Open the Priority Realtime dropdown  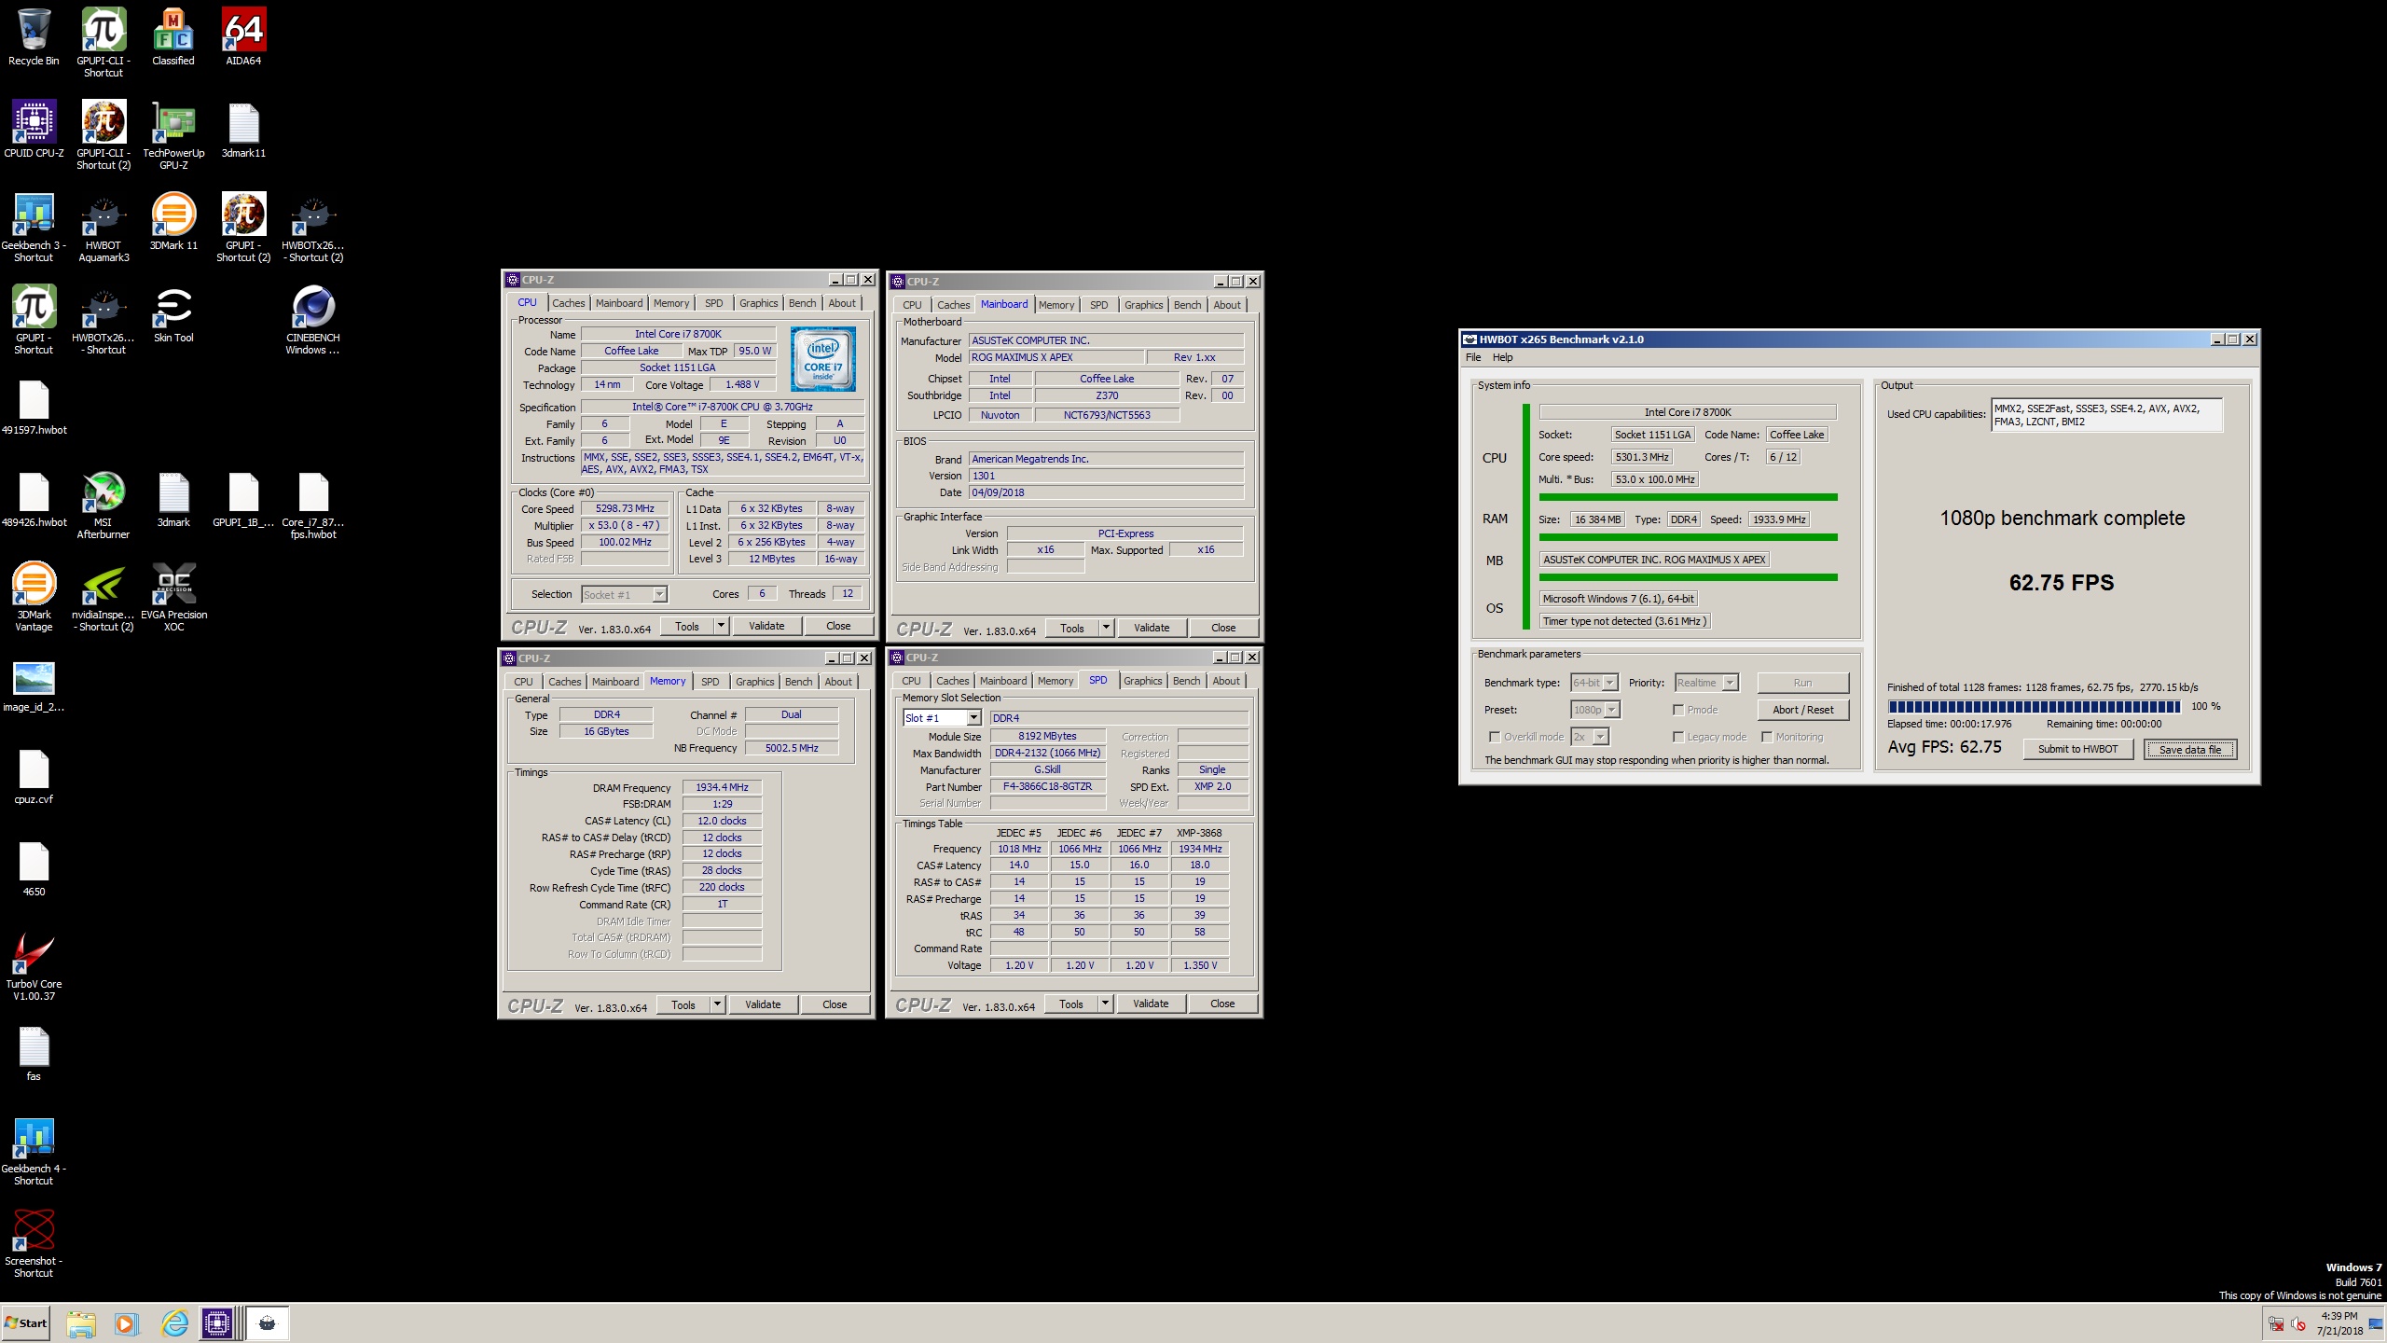tap(1707, 683)
